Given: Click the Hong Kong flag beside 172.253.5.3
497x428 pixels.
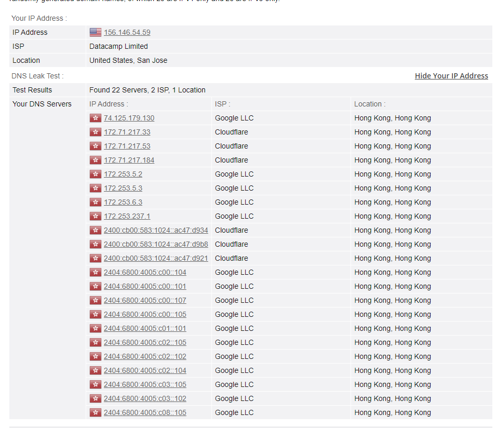Looking at the screenshot, I should [x=96, y=188].
